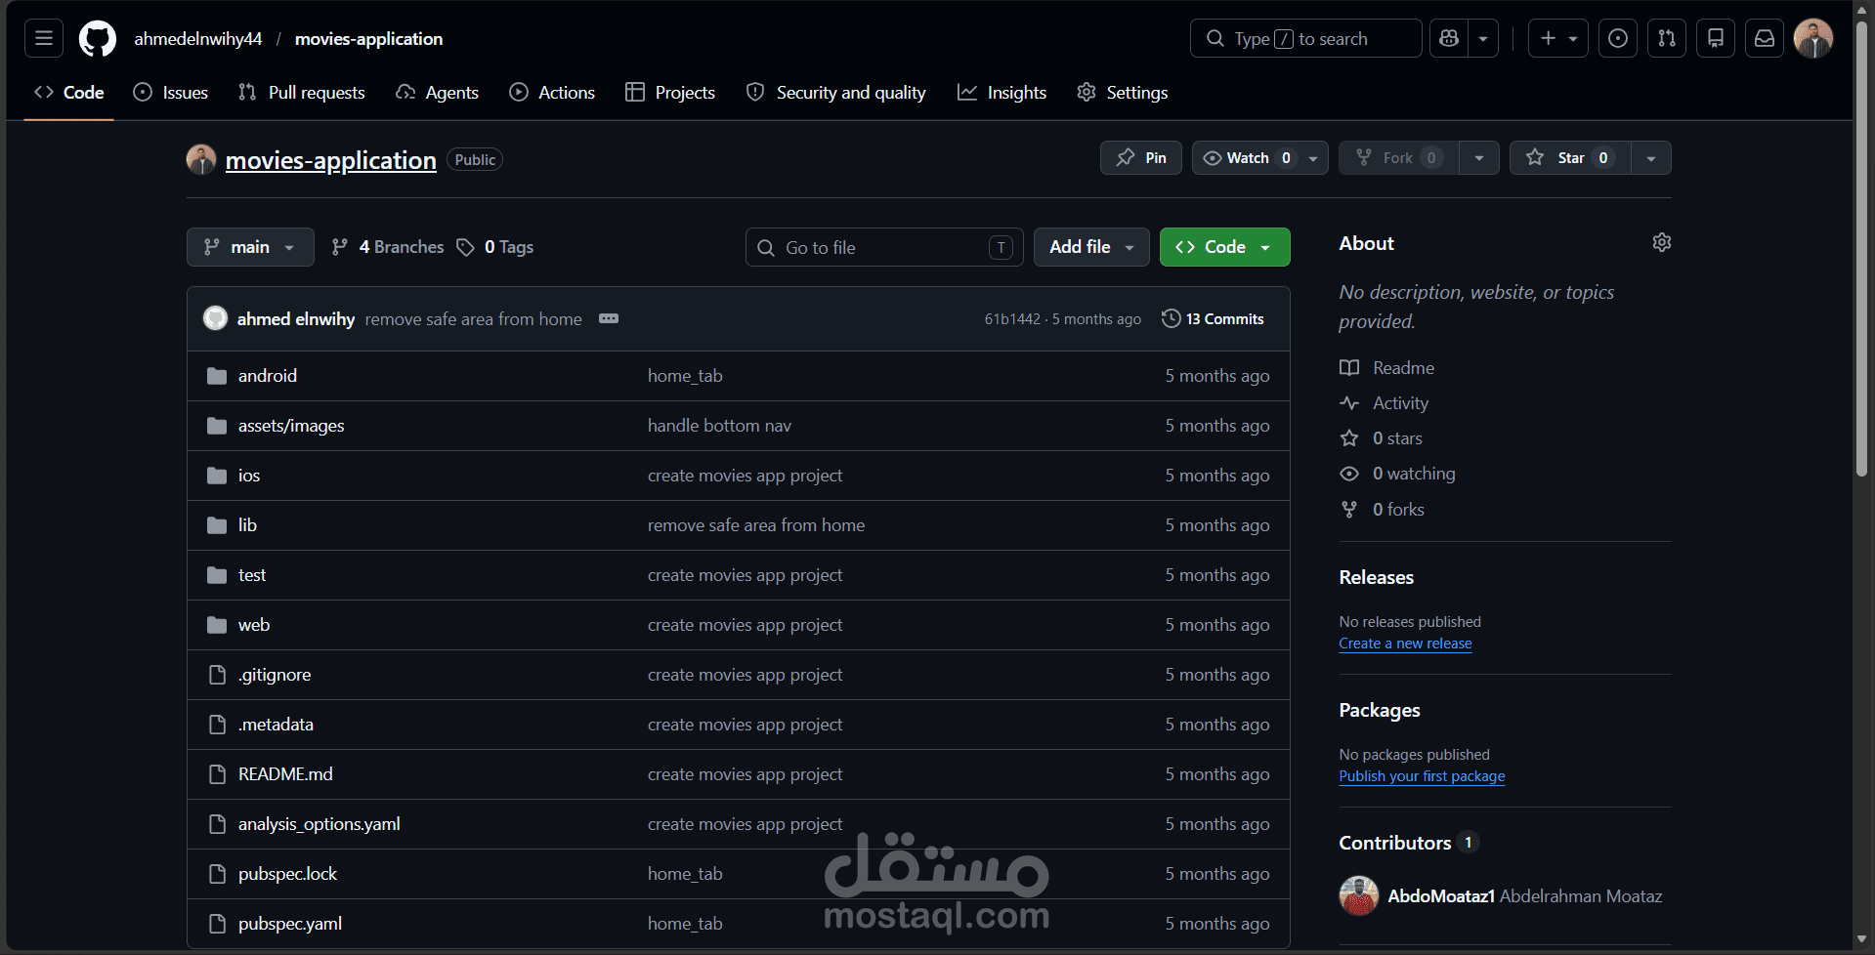Viewport: 1875px width, 955px height.
Task: Open the test folder
Action: tap(252, 575)
